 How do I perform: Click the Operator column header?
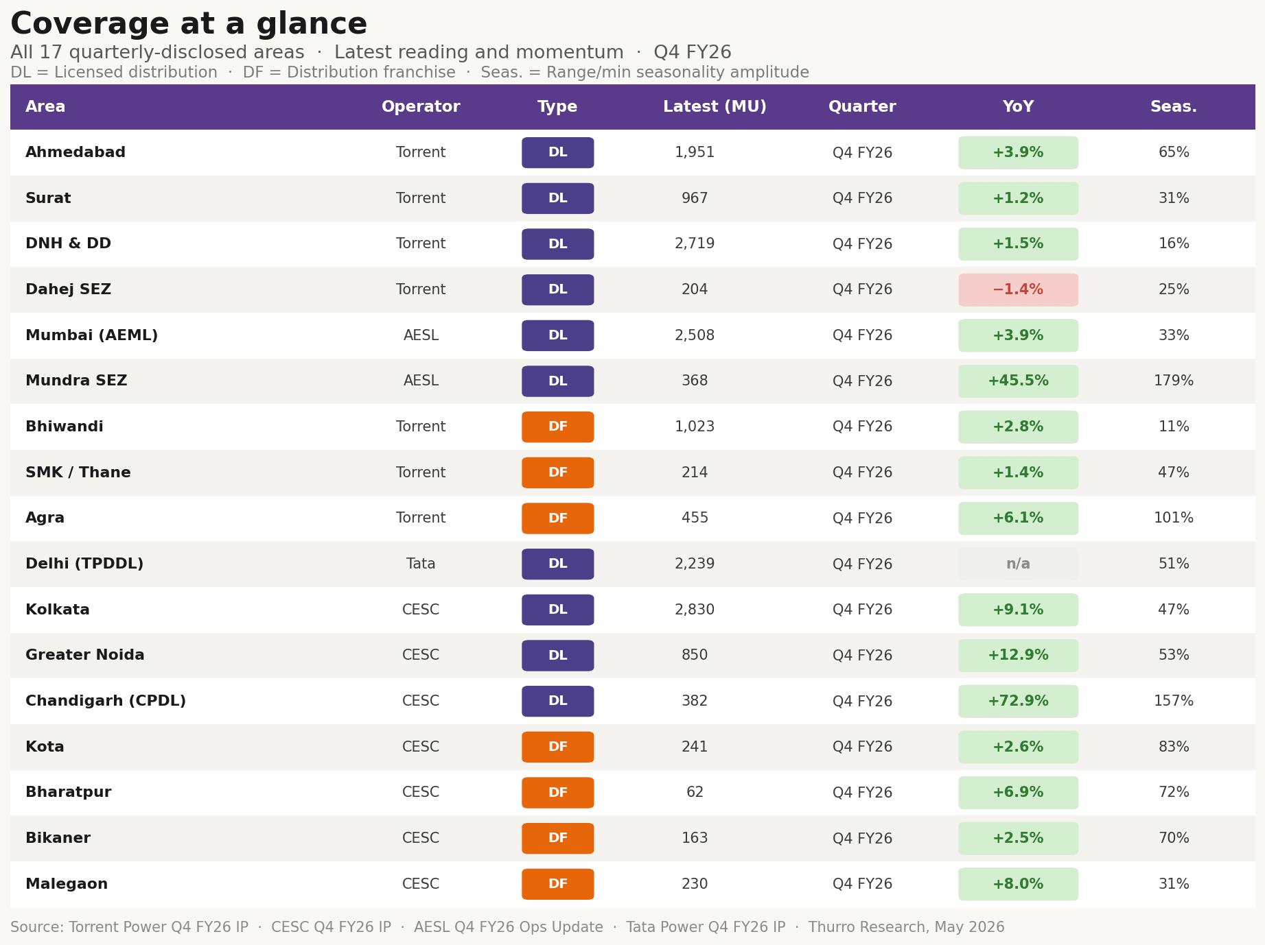[421, 107]
